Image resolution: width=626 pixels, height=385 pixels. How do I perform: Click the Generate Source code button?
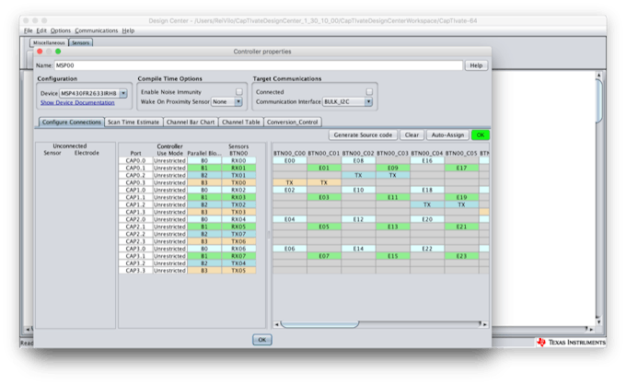[363, 135]
